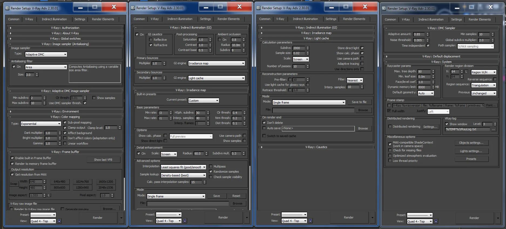Enable Show samples in Adaptive DMC sampler
Viewport: 506px width, 229px height.
click(94, 98)
